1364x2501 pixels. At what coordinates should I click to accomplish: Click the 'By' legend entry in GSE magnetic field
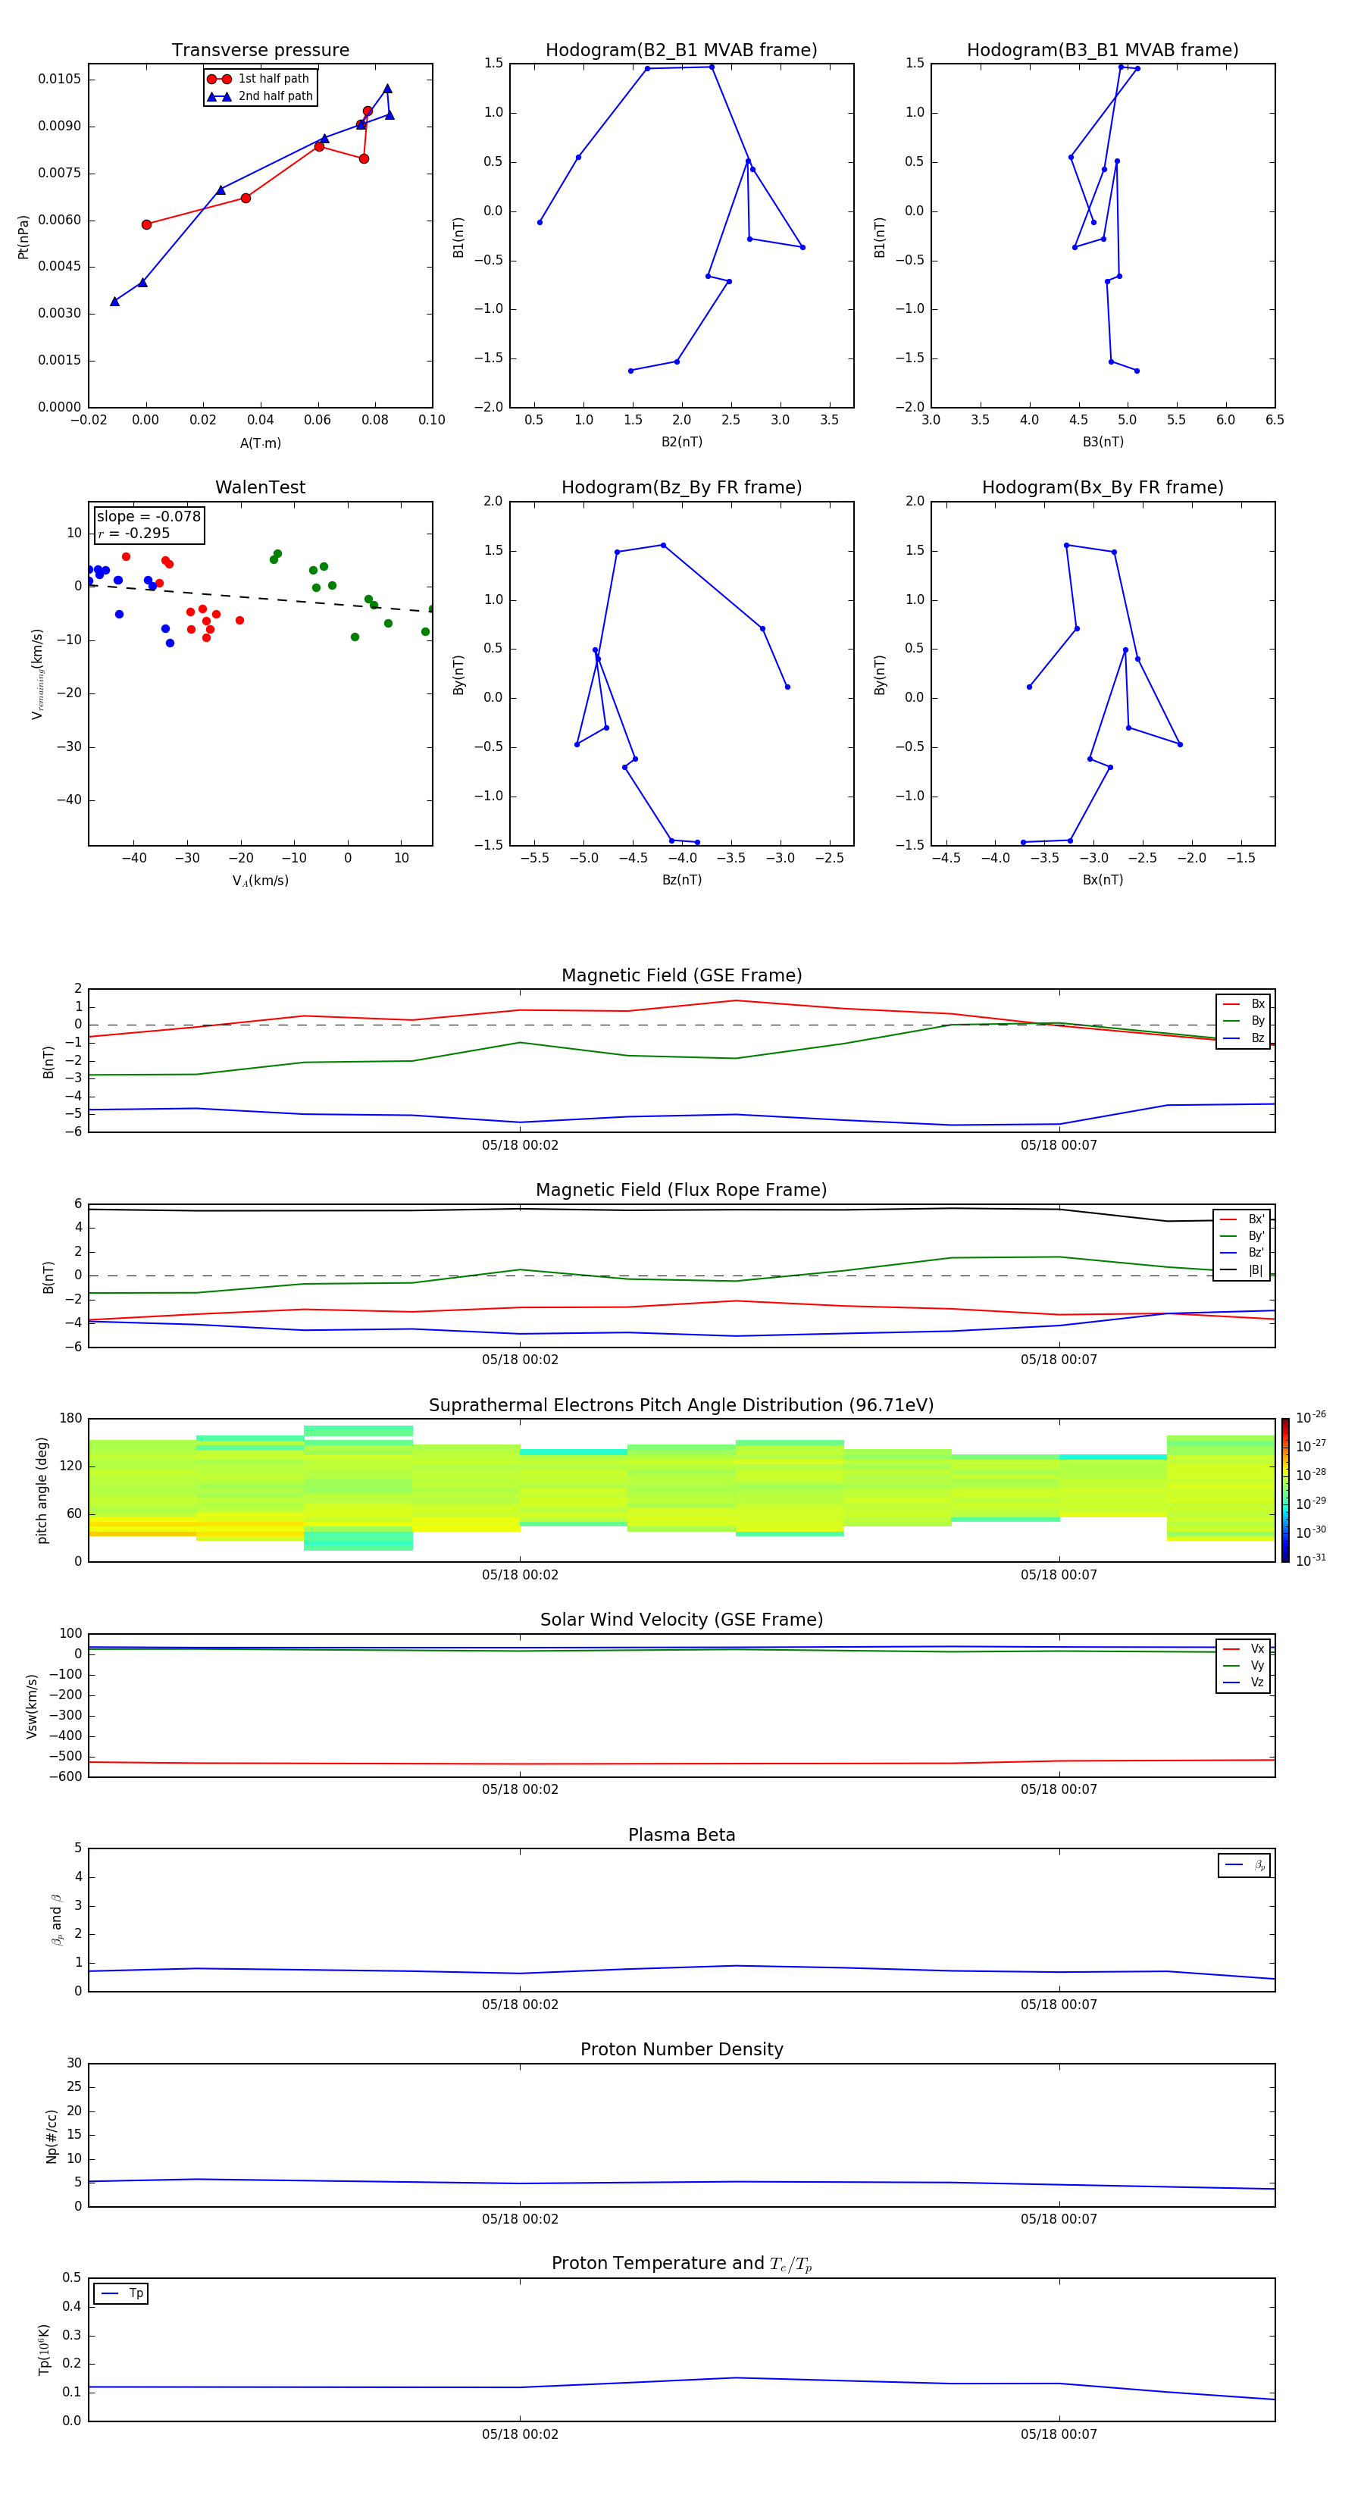coord(1244,1022)
